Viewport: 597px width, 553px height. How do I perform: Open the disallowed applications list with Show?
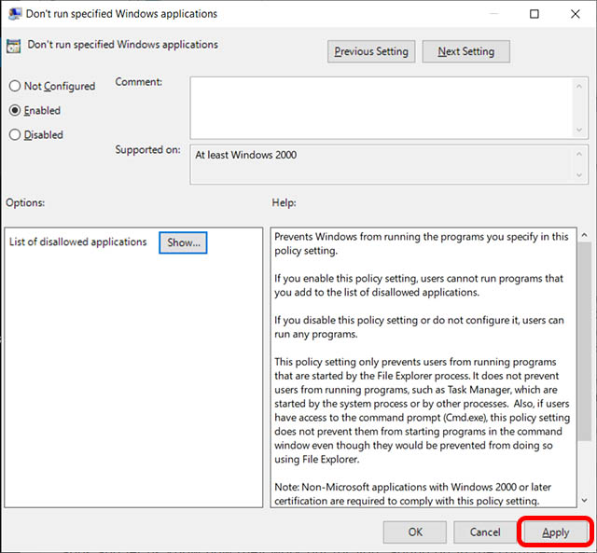pos(183,242)
